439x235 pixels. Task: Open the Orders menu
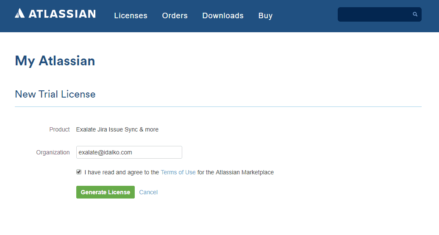(x=175, y=16)
